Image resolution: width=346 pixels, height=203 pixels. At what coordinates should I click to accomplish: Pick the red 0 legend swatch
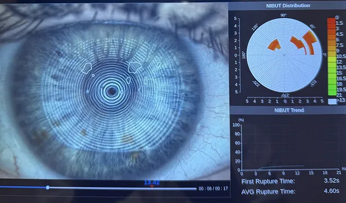[x=331, y=20]
